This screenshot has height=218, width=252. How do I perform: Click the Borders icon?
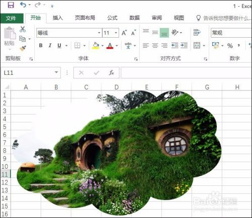tap(77, 45)
